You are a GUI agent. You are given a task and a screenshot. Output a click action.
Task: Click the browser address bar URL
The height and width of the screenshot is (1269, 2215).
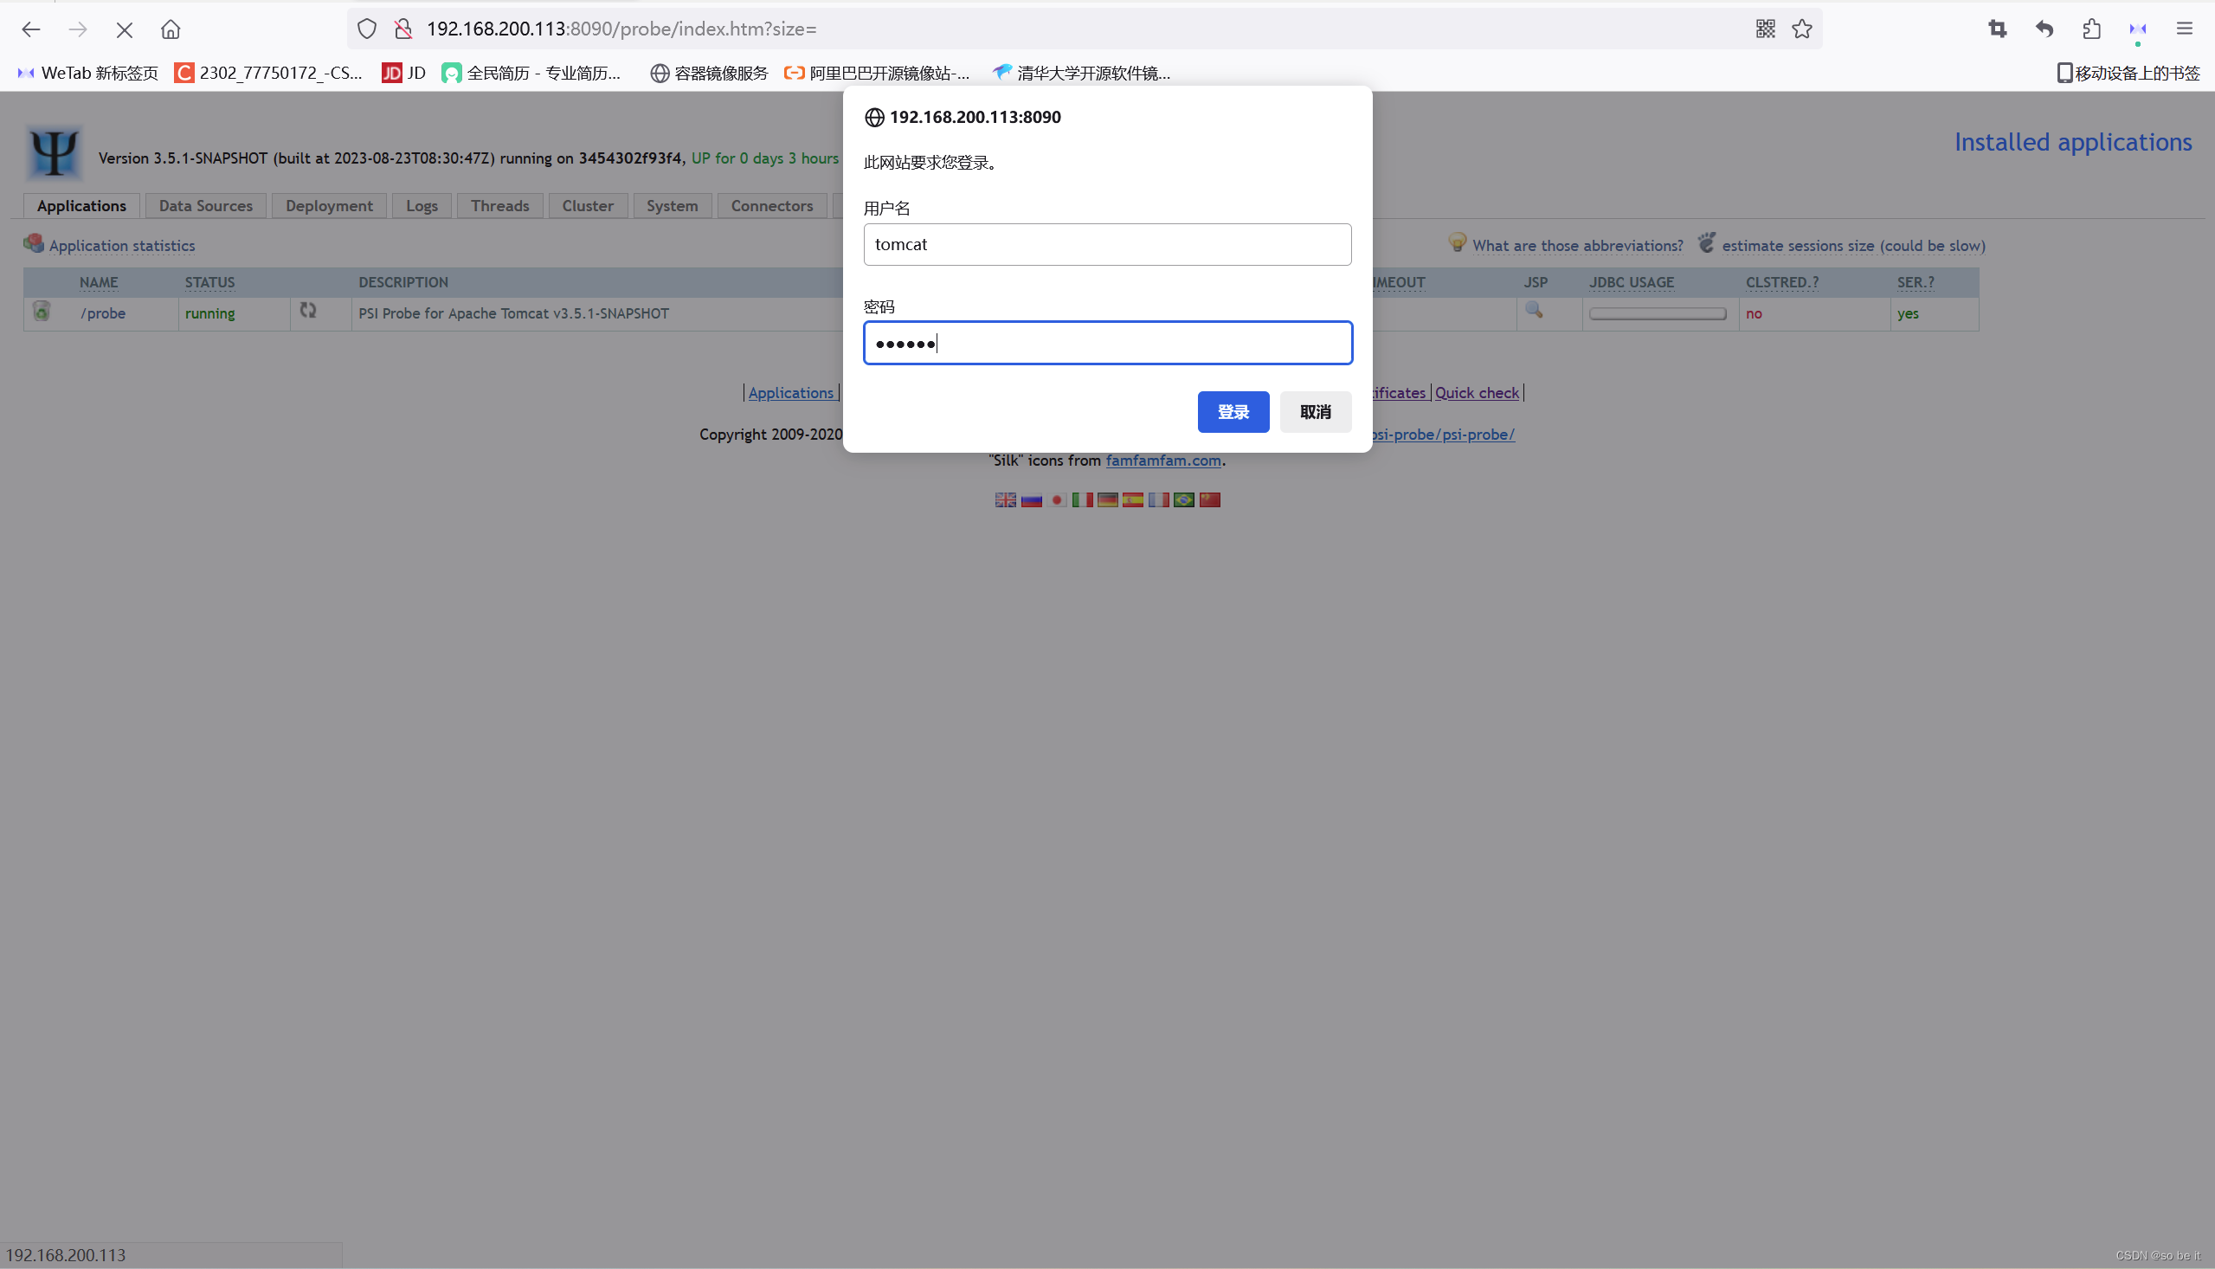[x=621, y=29]
